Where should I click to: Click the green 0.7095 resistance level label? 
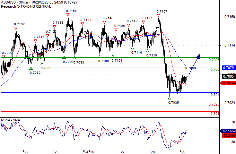214,60
